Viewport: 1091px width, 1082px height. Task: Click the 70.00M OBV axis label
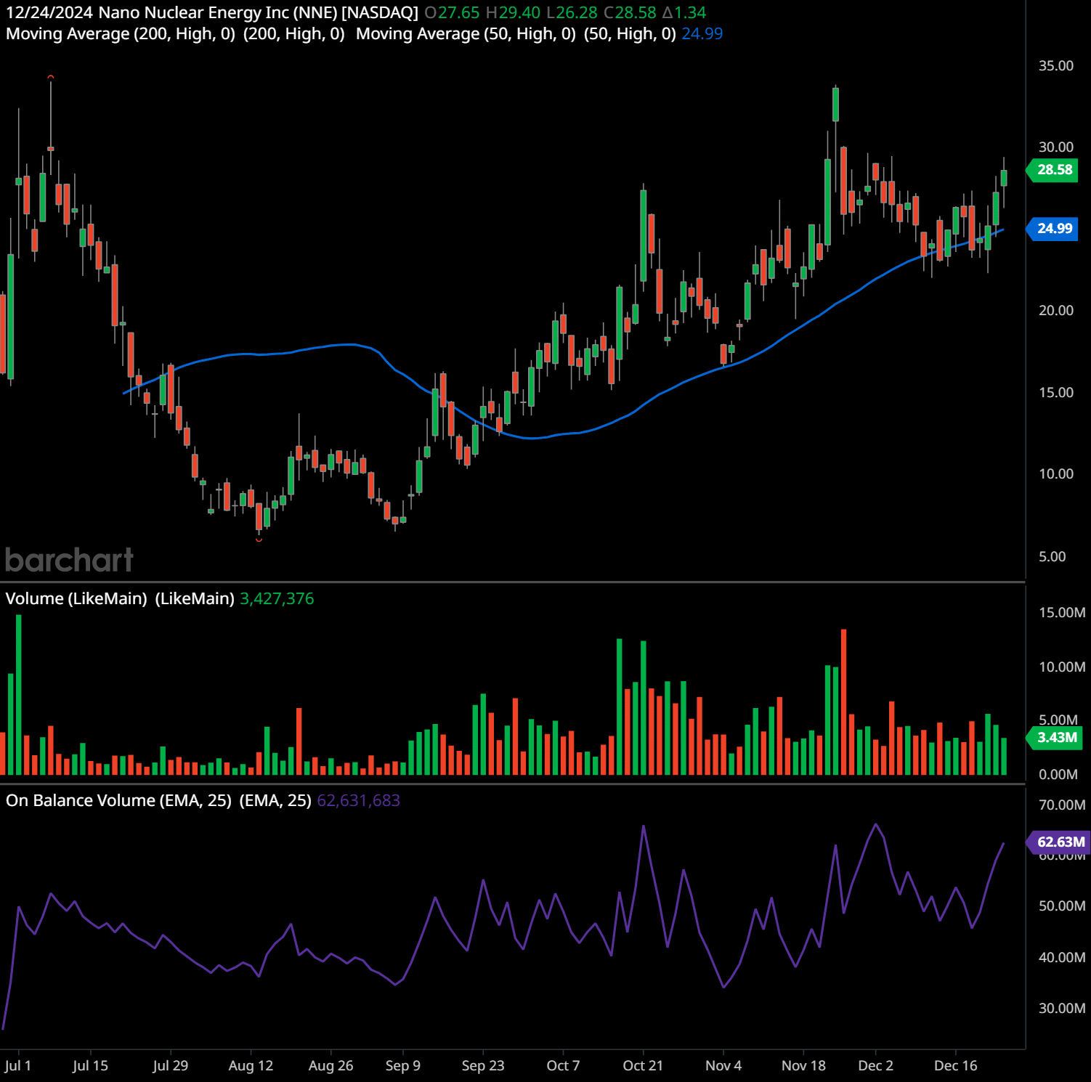point(1062,805)
